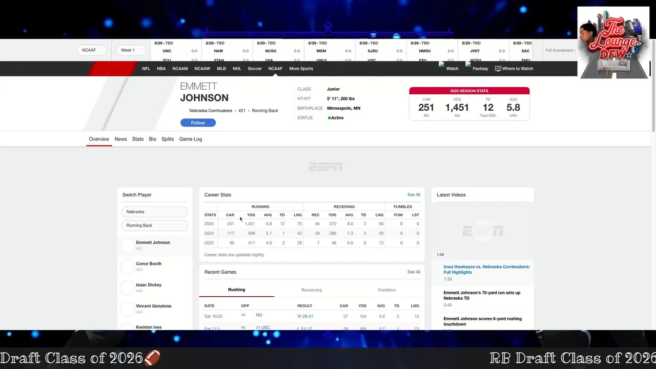Select Emmett Johnson in Switch Player list
The width and height of the screenshot is (656, 369).
[x=154, y=245]
